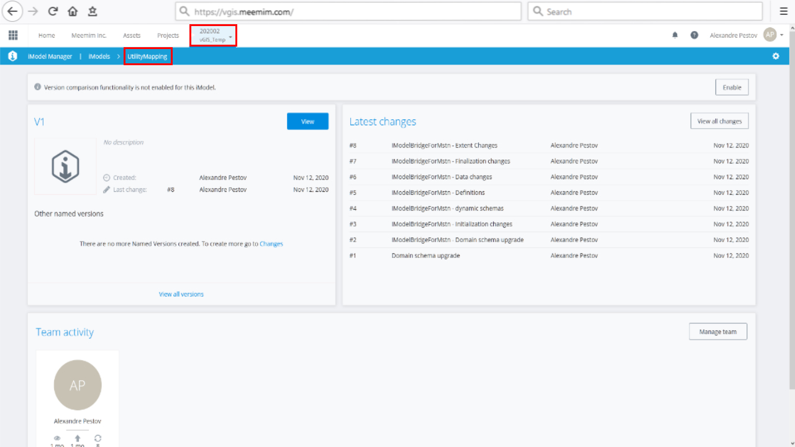This screenshot has width=795, height=447.
Task: Open the Meemim Inc. menu item
Action: 89,35
